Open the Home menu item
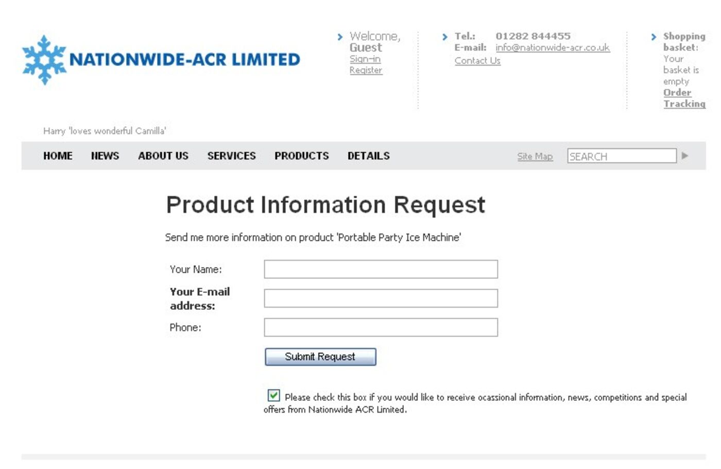Image resolution: width=721 pixels, height=469 pixels. [58, 156]
